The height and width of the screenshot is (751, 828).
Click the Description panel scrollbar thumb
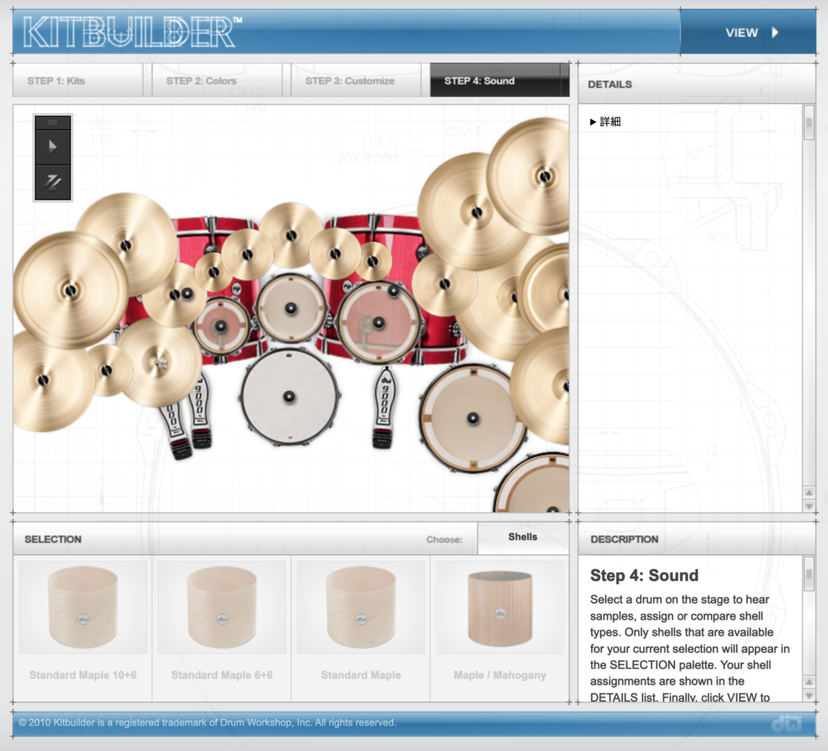tap(809, 574)
